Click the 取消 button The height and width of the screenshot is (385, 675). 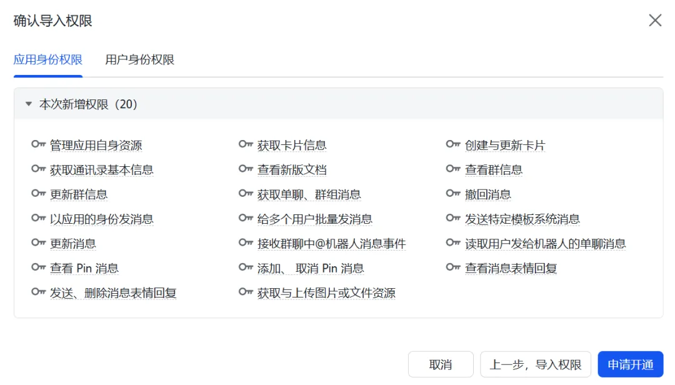(441, 364)
